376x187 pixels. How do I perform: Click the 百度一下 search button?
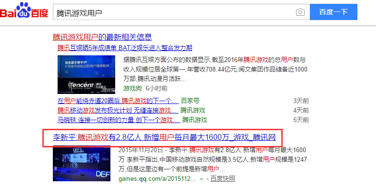click(x=333, y=12)
